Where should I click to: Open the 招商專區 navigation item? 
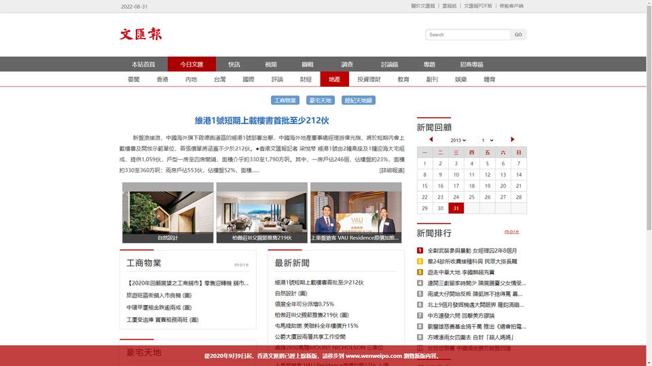click(x=471, y=64)
